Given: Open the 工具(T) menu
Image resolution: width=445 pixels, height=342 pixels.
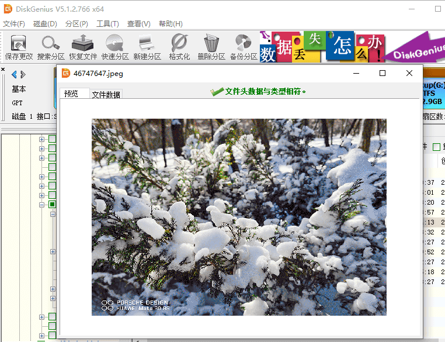Looking at the screenshot, I should point(107,24).
